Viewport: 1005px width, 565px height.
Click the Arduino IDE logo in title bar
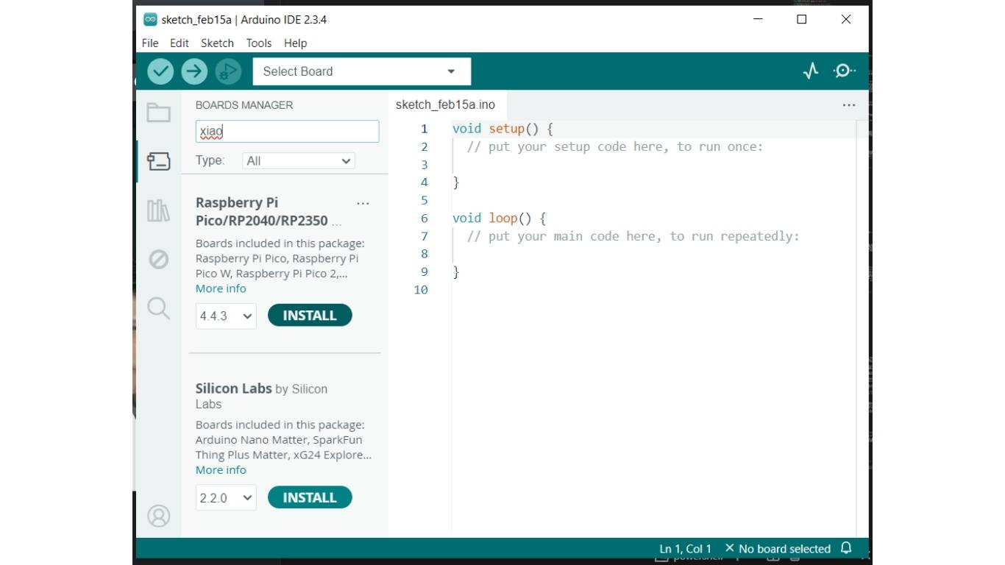[x=150, y=20]
